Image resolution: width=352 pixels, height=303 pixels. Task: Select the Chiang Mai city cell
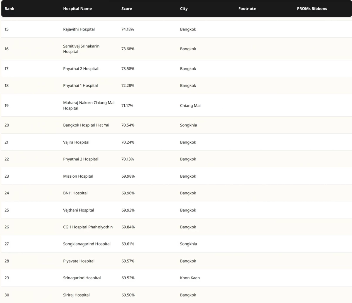[190, 105]
